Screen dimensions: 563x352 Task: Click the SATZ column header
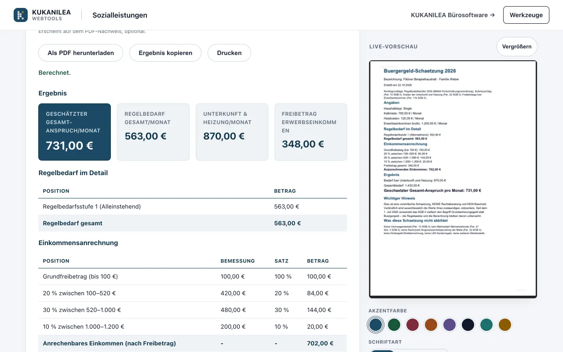pyautogui.click(x=281, y=261)
